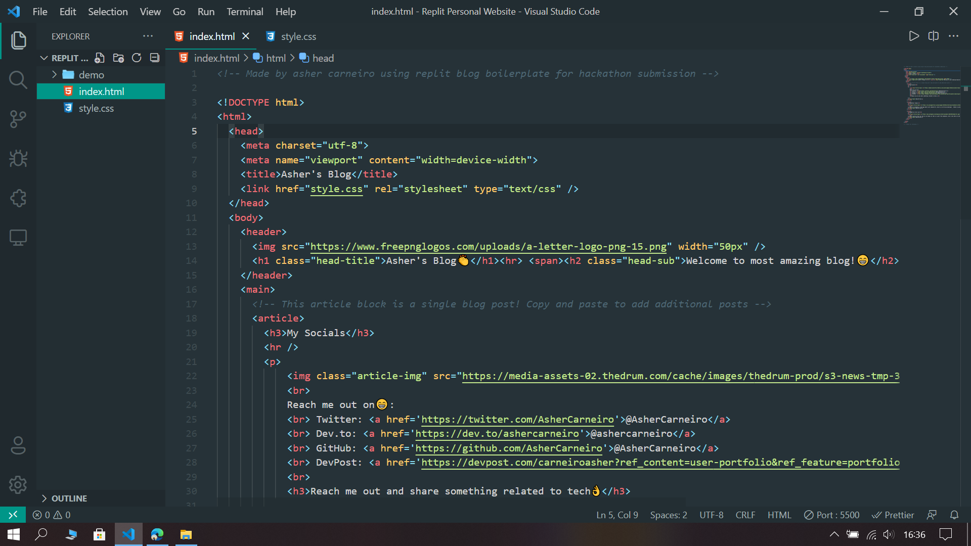Screen dimensions: 971x546
Task: Expand the OUTLINE section
Action: point(69,498)
